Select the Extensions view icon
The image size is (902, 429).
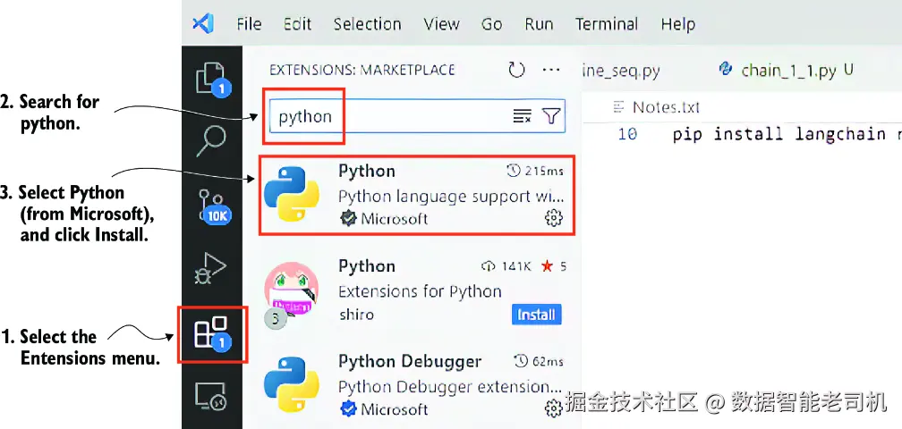pyautogui.click(x=212, y=334)
